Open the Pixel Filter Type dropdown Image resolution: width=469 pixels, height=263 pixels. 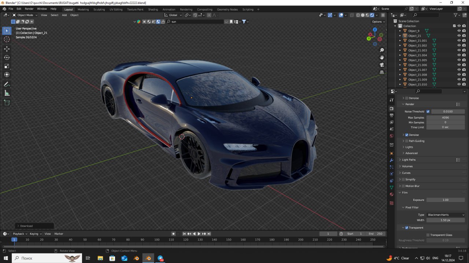pos(446,215)
